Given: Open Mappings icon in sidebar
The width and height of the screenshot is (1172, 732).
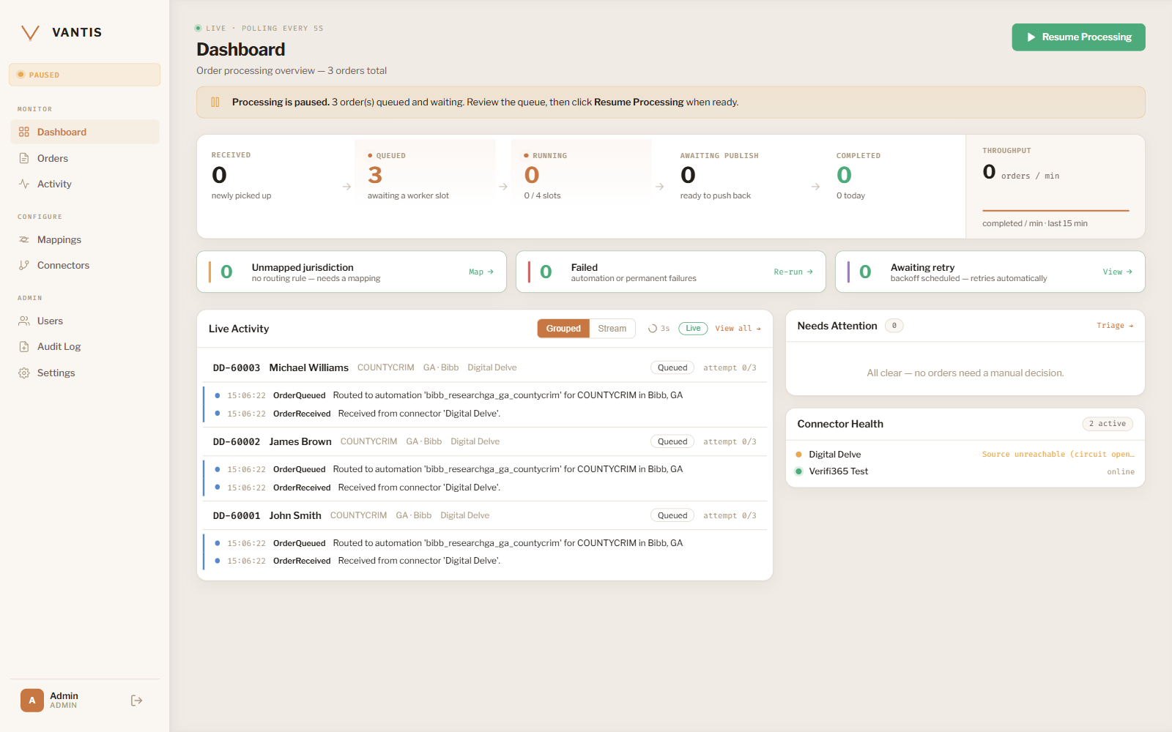Looking at the screenshot, I should click(24, 239).
